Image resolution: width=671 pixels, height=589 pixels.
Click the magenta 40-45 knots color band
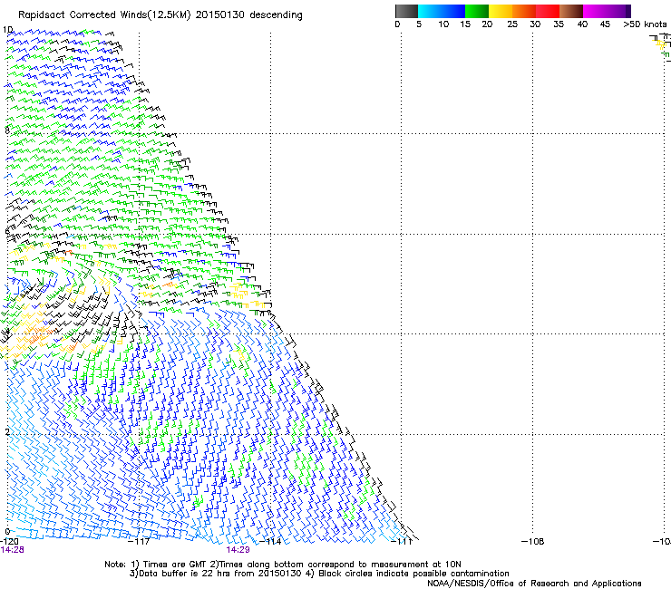[x=595, y=11]
